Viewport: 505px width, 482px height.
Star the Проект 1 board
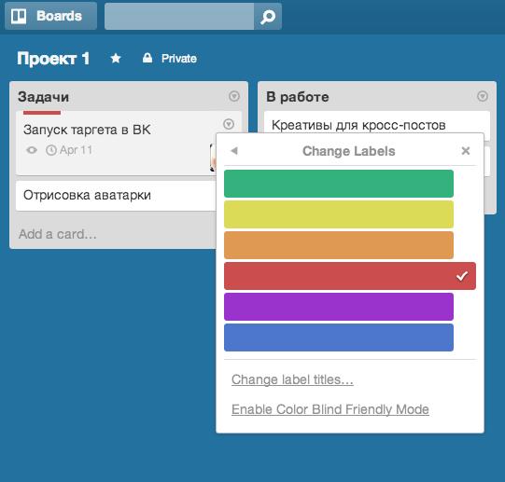[x=116, y=58]
